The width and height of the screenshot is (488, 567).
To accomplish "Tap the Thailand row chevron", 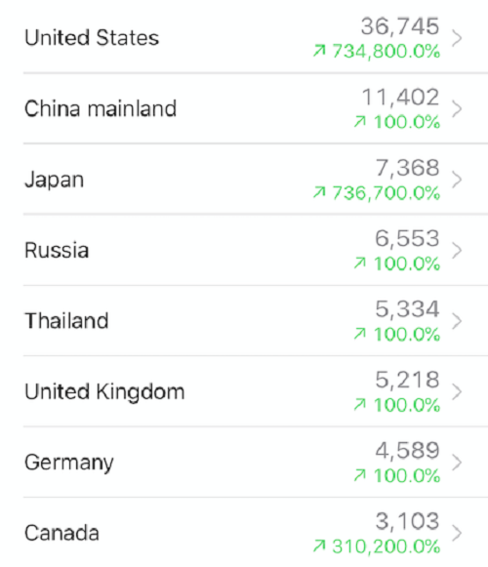I will (x=457, y=321).
